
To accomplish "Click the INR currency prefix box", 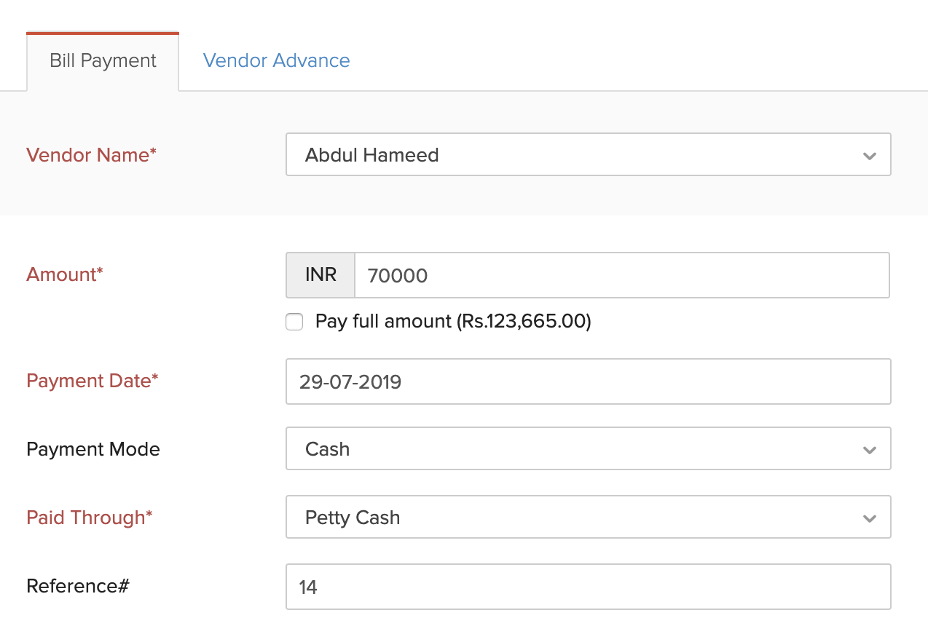I will 321,275.
